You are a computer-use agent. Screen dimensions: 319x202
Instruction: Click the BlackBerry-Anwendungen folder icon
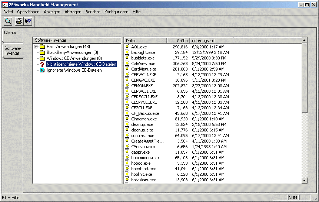42,52
